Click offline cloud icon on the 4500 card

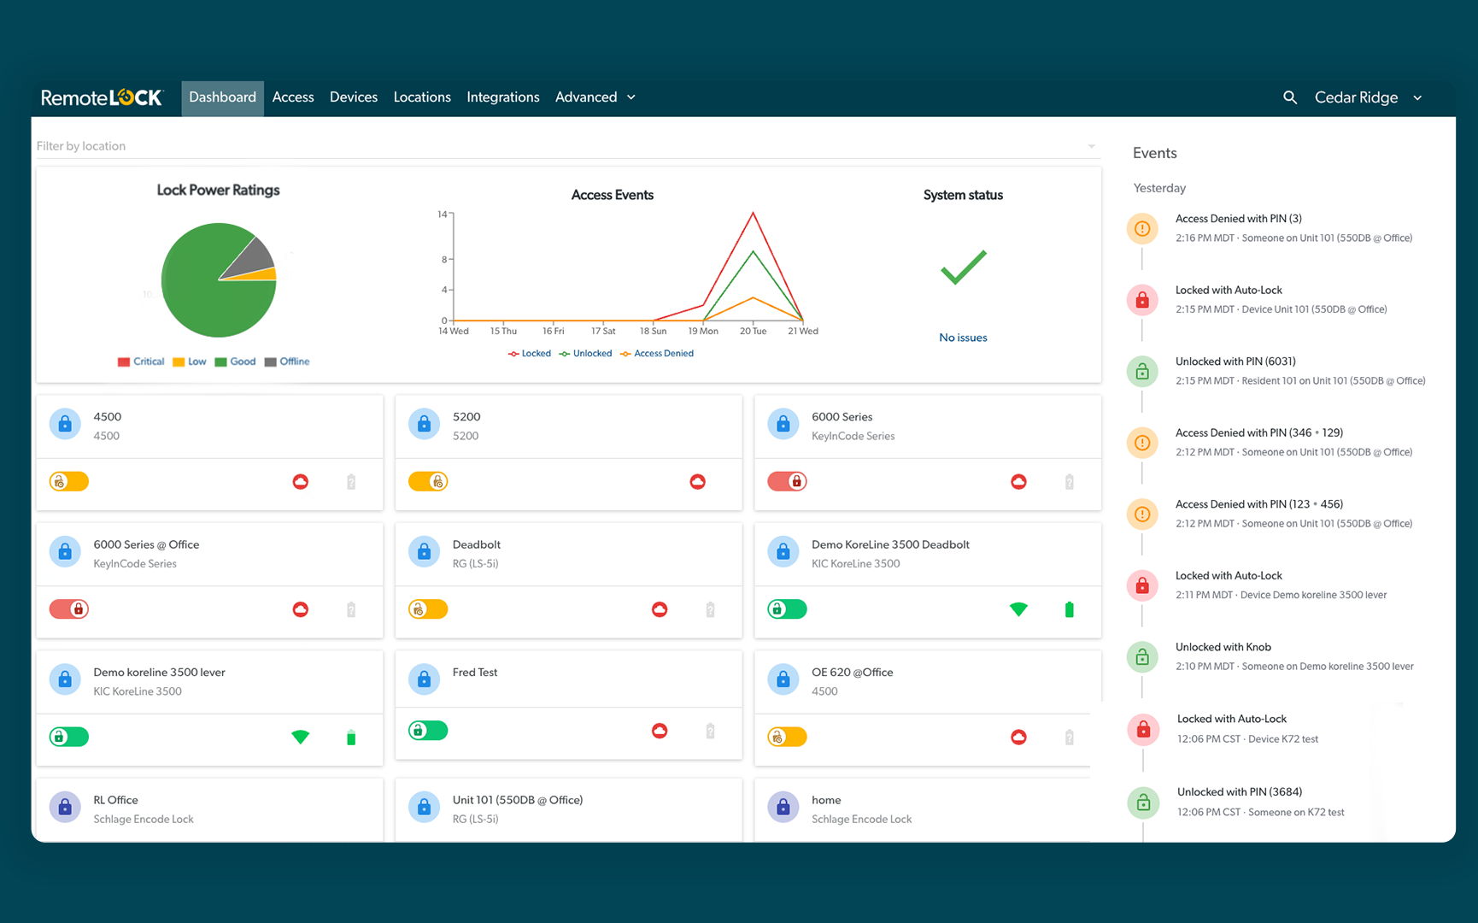301,482
